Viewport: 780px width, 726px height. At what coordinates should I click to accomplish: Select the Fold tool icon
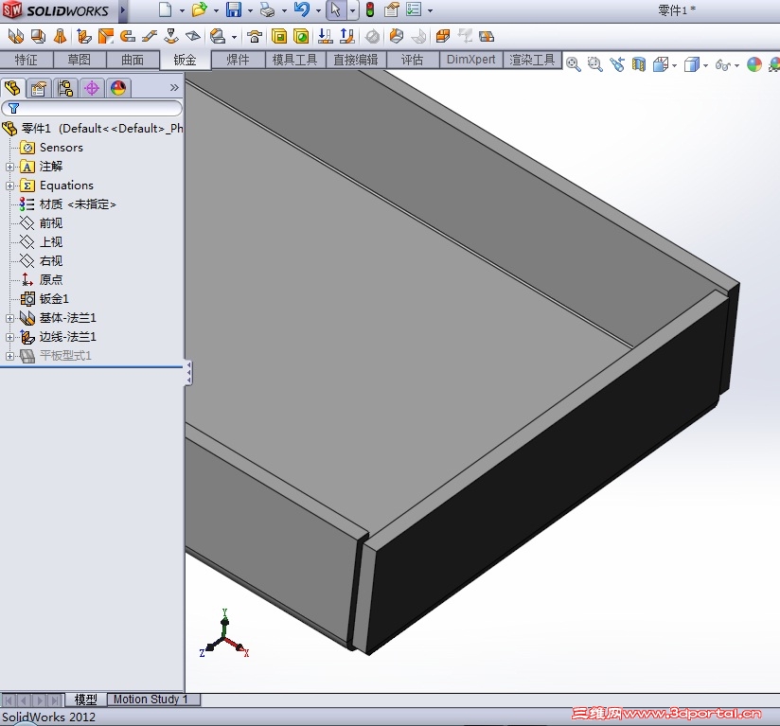pos(347,36)
